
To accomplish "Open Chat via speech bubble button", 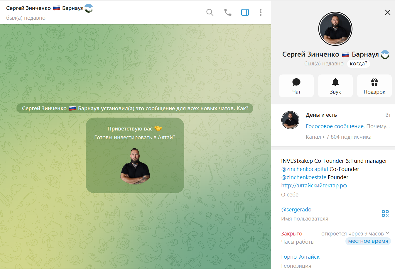I will click(296, 86).
